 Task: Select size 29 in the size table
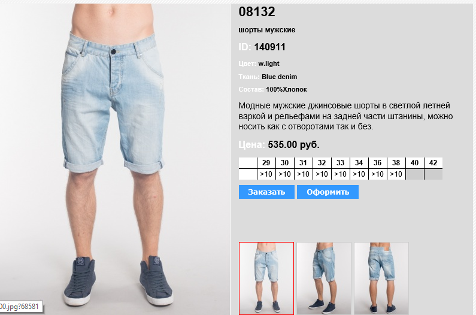pos(266,163)
